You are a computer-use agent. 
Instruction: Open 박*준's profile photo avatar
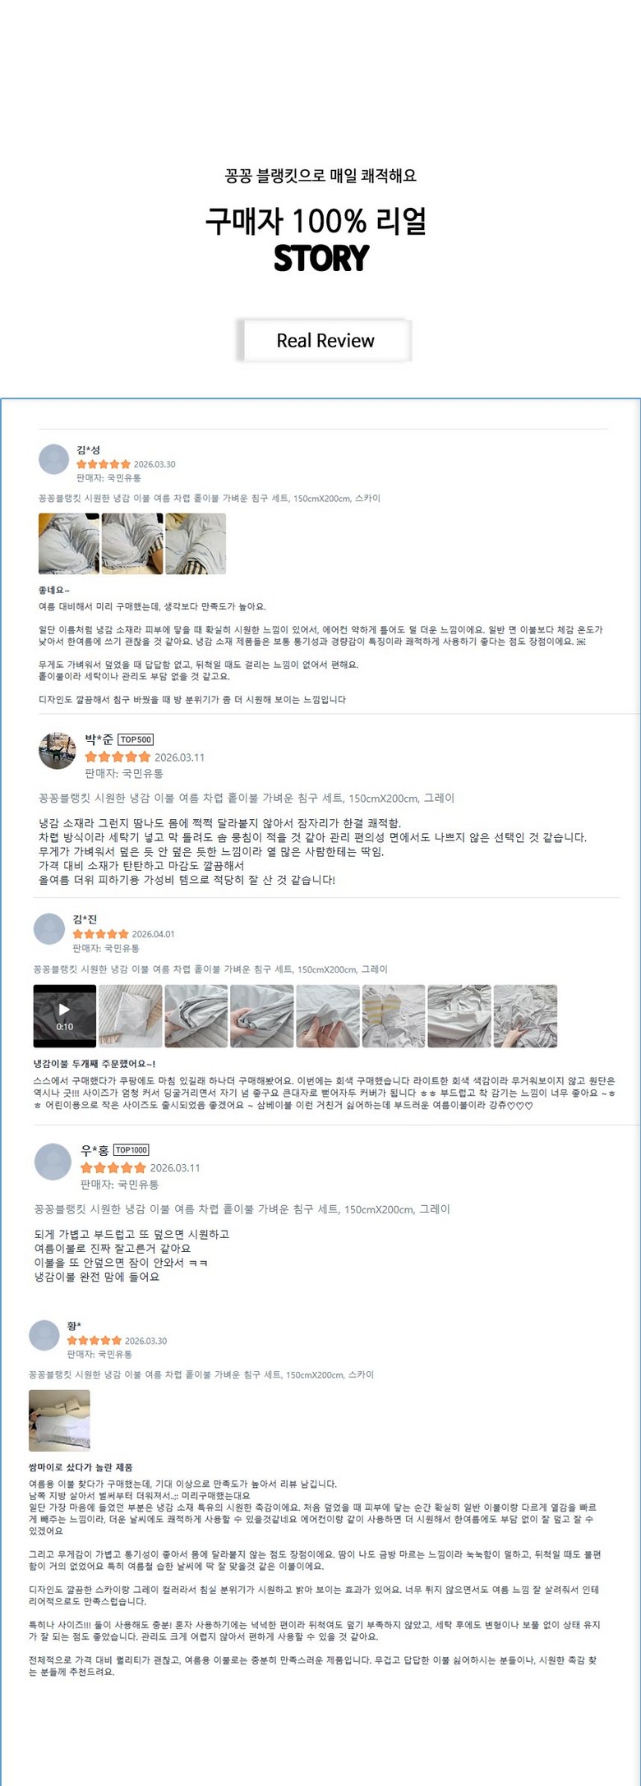[x=58, y=751]
